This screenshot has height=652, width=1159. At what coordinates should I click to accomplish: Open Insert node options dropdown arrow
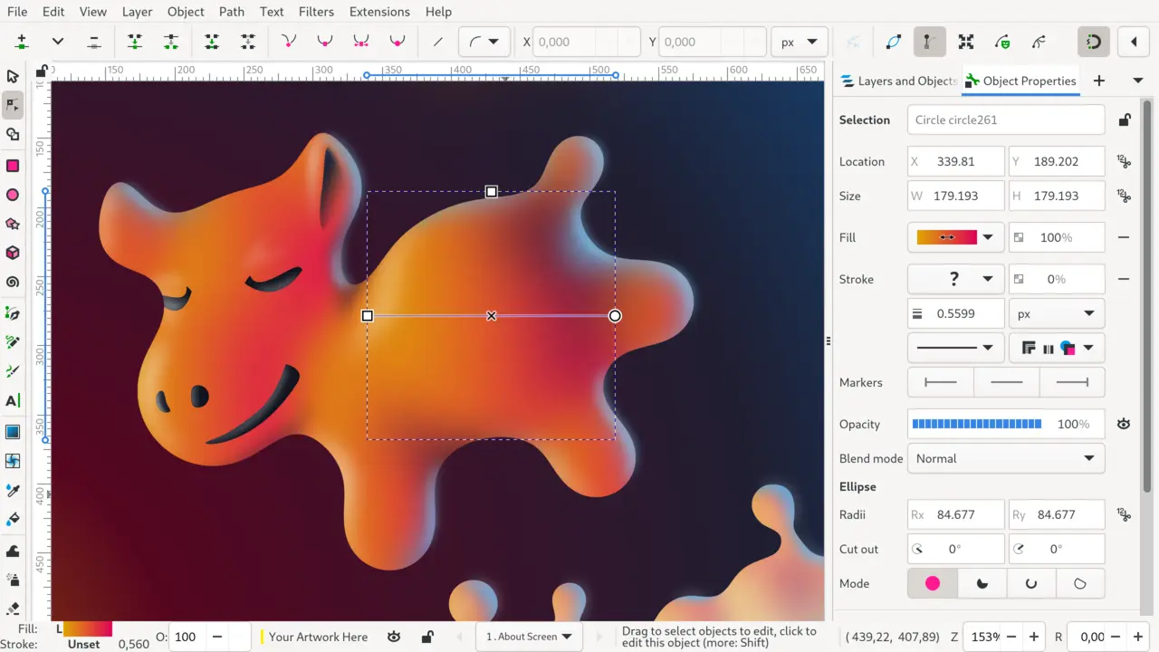pyautogui.click(x=58, y=42)
